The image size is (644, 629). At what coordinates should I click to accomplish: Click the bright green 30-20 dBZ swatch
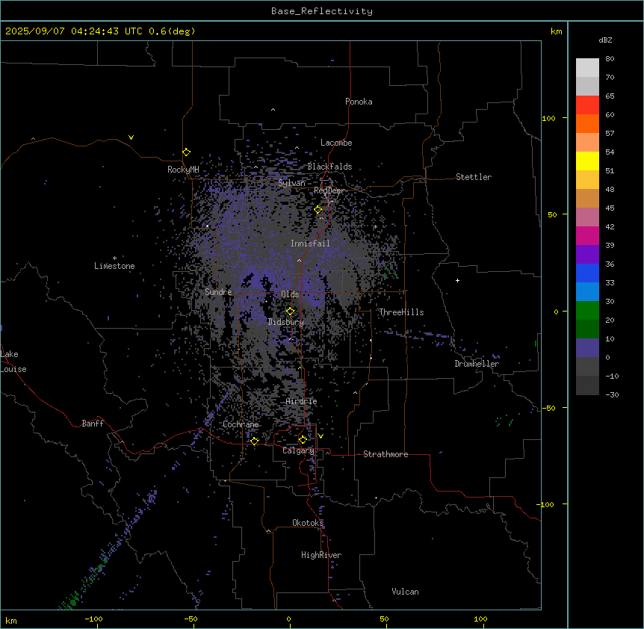tap(587, 311)
